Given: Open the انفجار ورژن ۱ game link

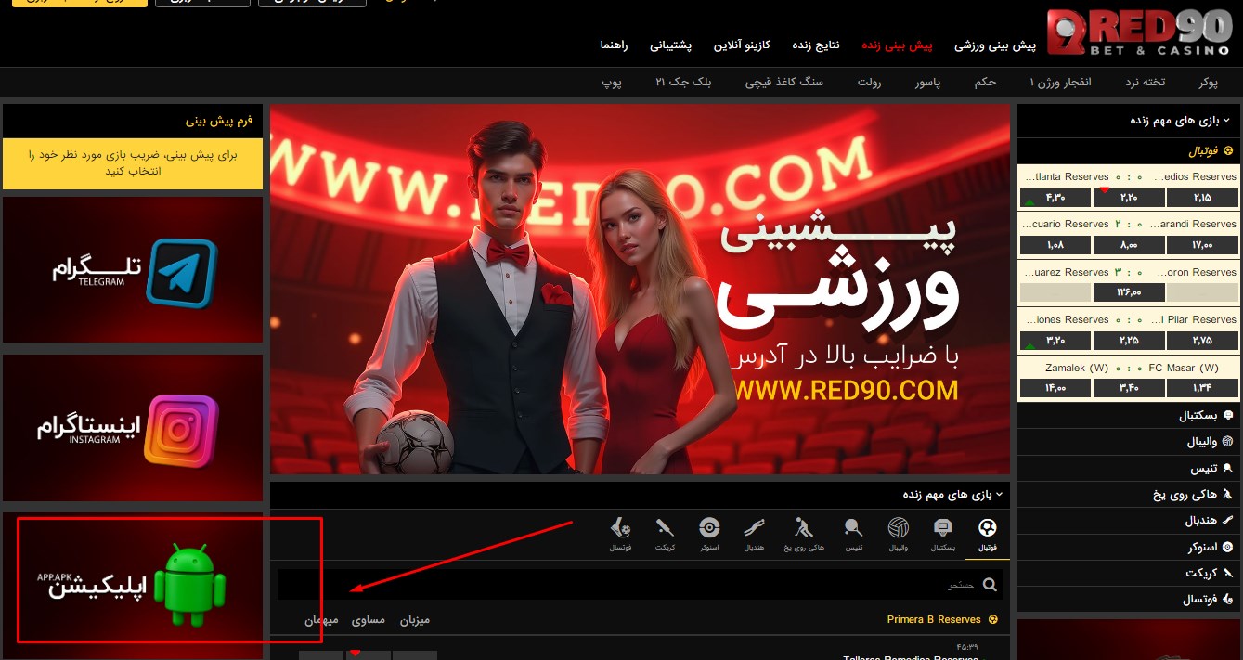Looking at the screenshot, I should click(x=1060, y=83).
